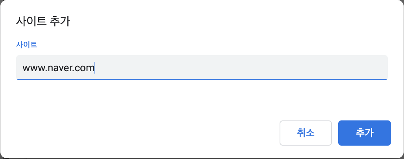The width and height of the screenshot is (404, 159).
Task: Confirm adding www.naver.com via the blue button
Action: (x=364, y=133)
